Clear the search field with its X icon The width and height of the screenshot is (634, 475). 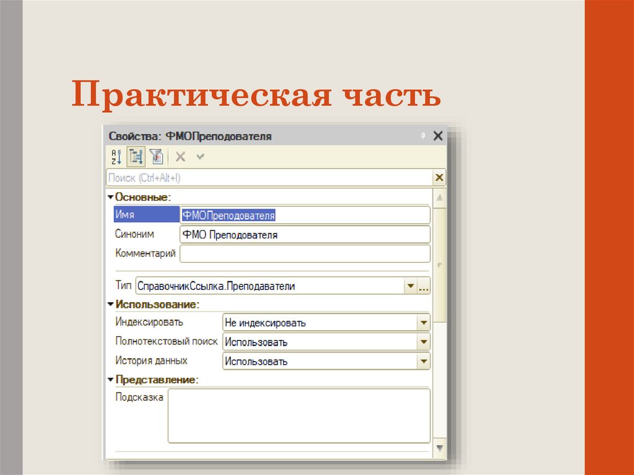click(x=439, y=178)
